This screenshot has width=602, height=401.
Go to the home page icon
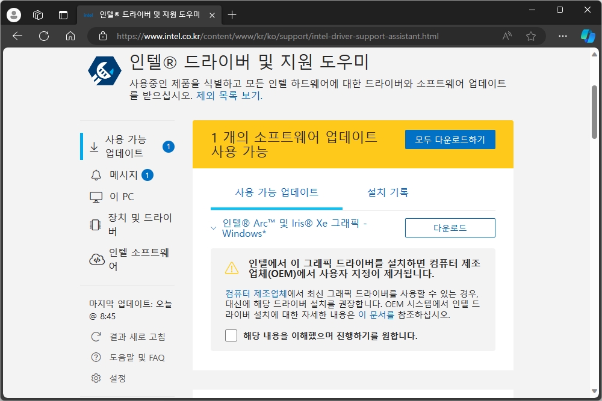[70, 36]
